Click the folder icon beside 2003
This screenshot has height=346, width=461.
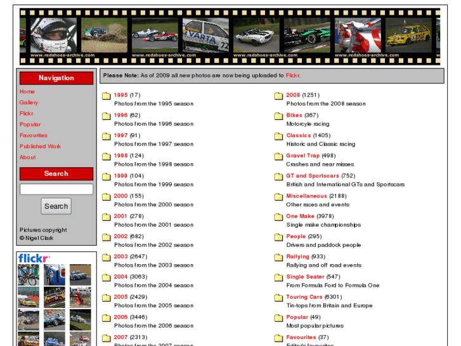pyautogui.click(x=106, y=257)
